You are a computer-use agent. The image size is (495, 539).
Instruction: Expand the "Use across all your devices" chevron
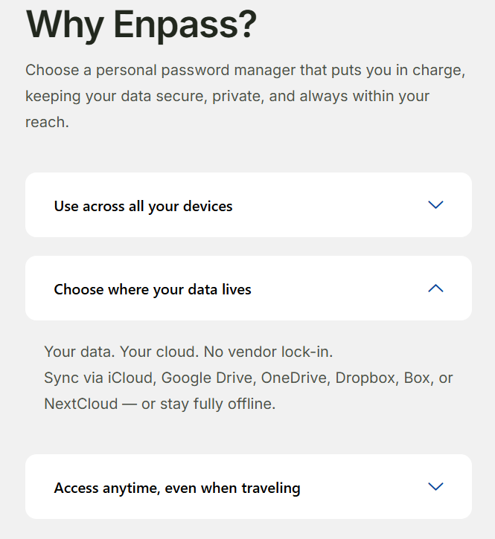pyautogui.click(x=435, y=205)
